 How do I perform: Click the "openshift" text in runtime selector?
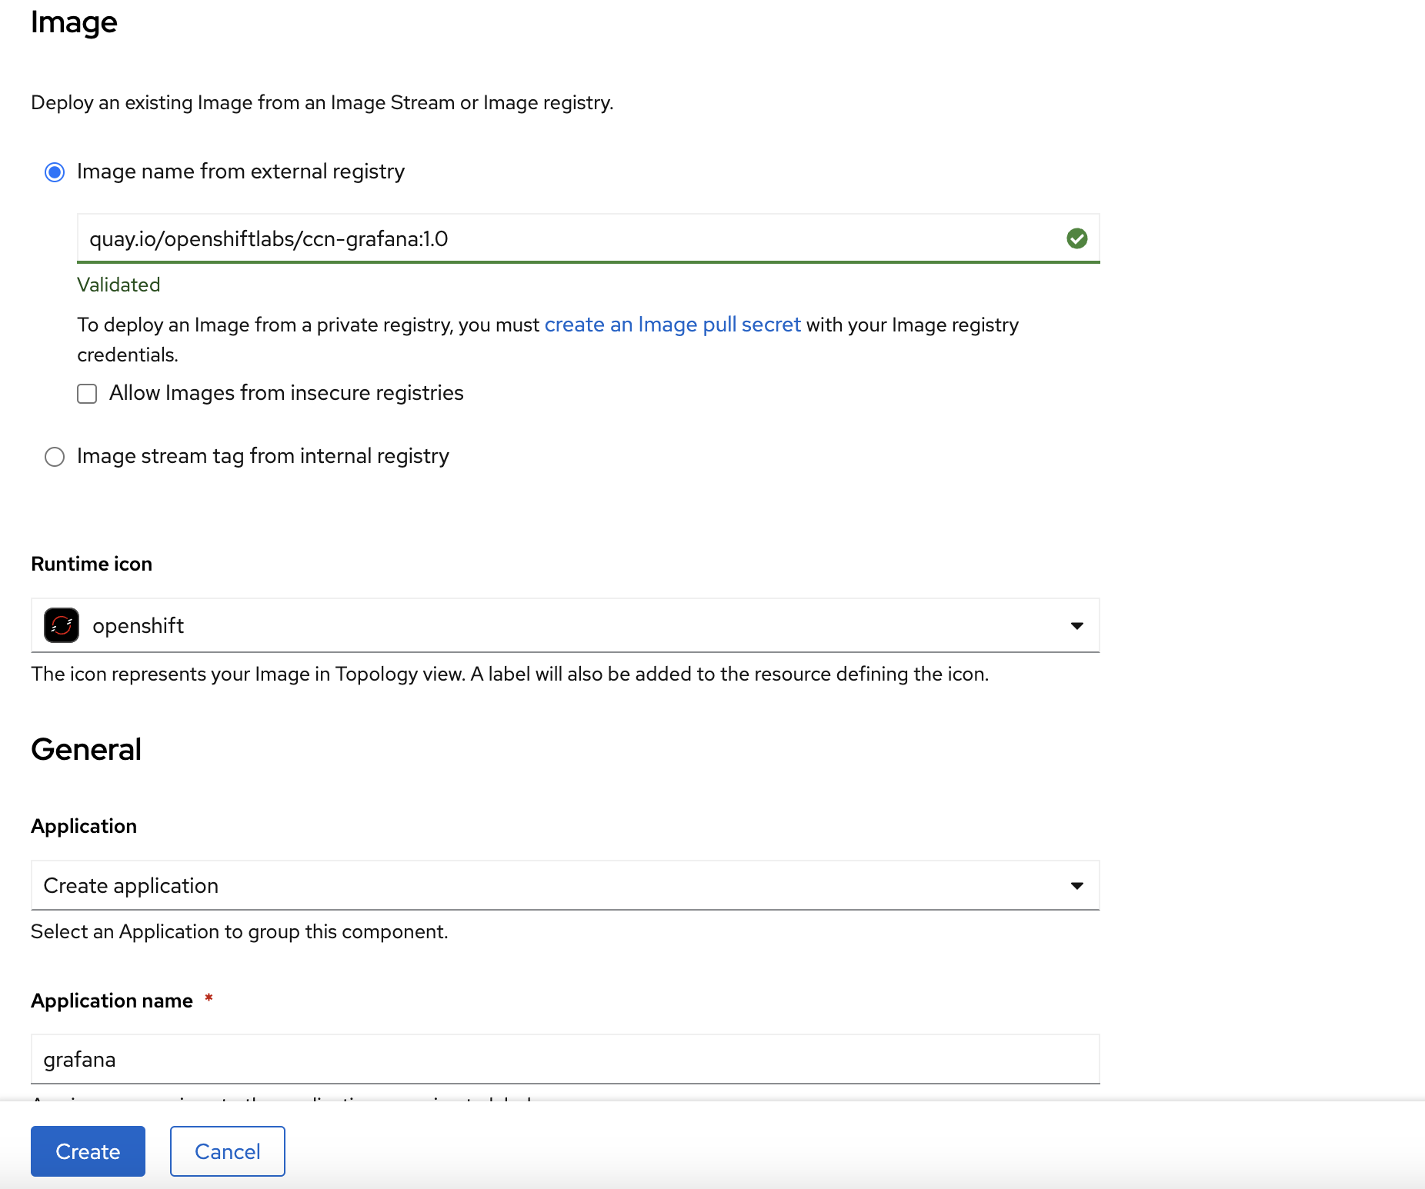pos(138,626)
